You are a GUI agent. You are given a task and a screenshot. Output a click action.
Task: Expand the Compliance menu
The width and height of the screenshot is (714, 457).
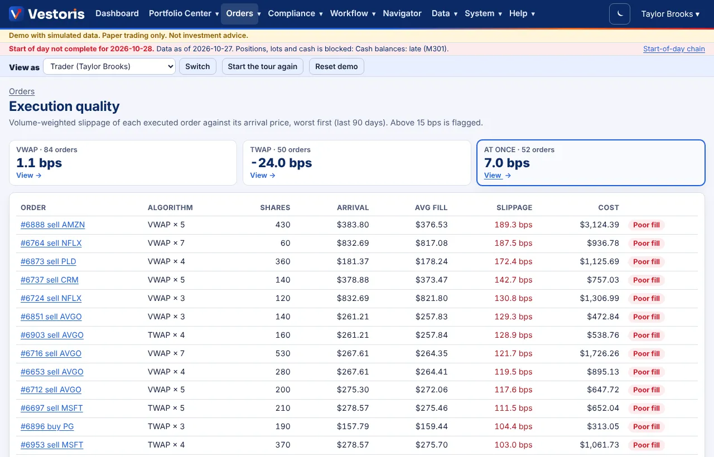295,13
